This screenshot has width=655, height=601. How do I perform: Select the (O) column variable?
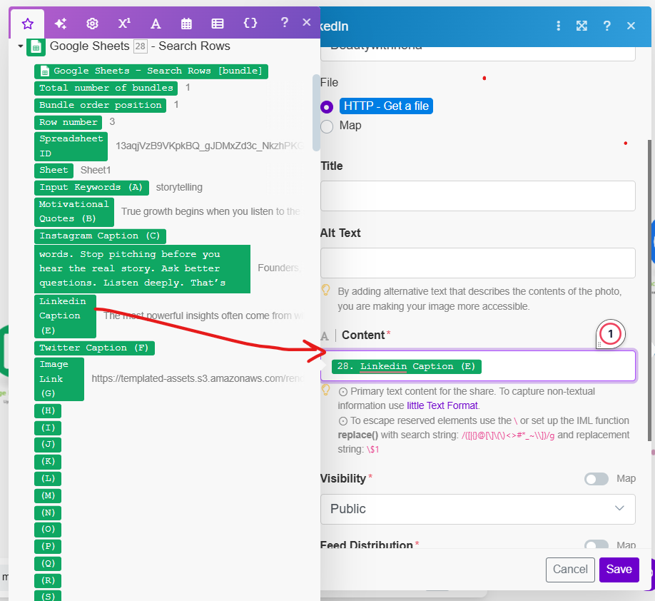click(48, 530)
